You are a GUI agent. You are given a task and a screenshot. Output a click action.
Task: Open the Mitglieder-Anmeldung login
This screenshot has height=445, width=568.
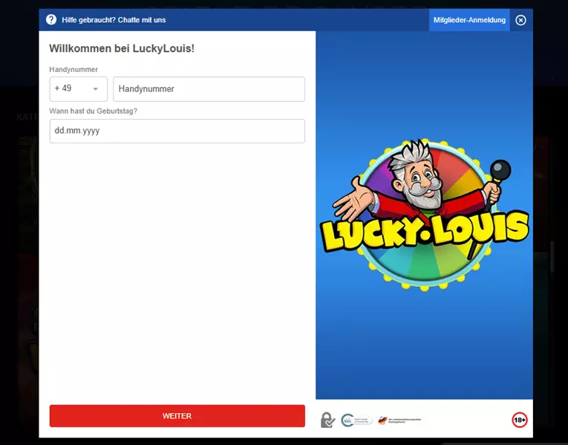click(x=469, y=20)
